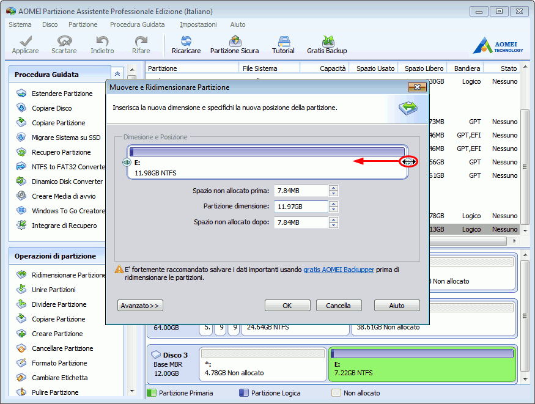Open the Impostazioni menu
535x404 pixels.
pos(198,24)
